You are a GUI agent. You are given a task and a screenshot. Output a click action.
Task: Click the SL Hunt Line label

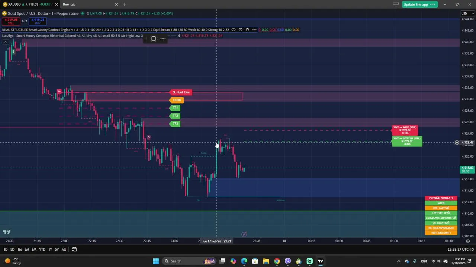[x=181, y=92]
